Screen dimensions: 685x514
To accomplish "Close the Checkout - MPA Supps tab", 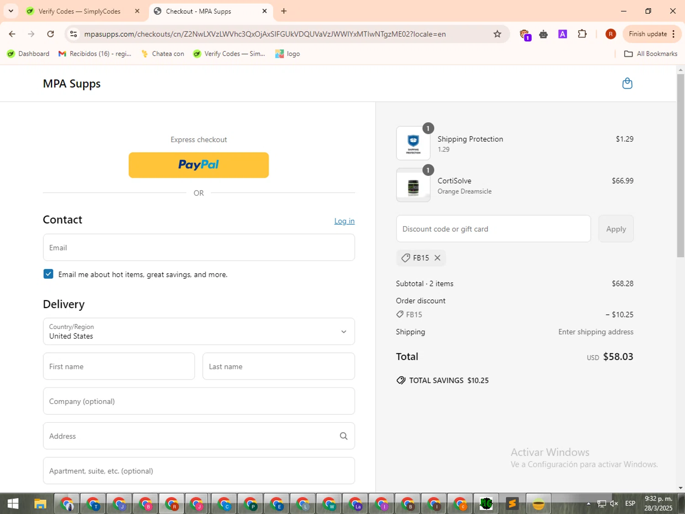I will (x=264, y=11).
